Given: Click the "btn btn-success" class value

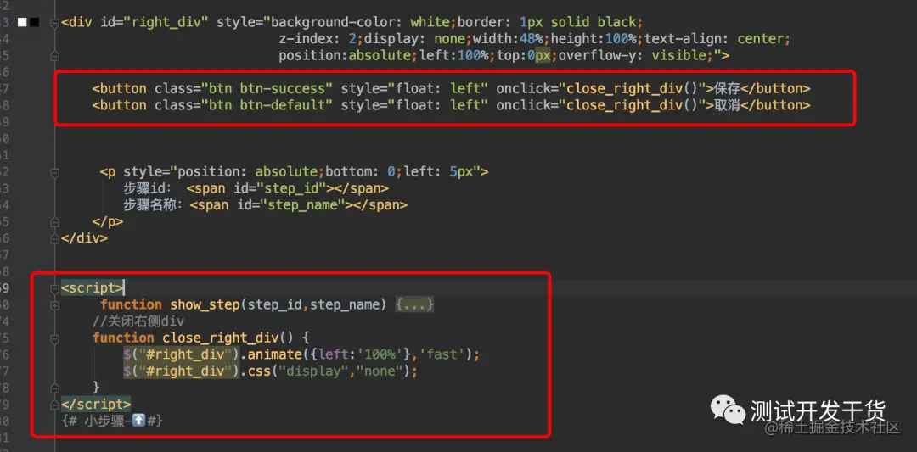Looking at the screenshot, I should (267, 89).
